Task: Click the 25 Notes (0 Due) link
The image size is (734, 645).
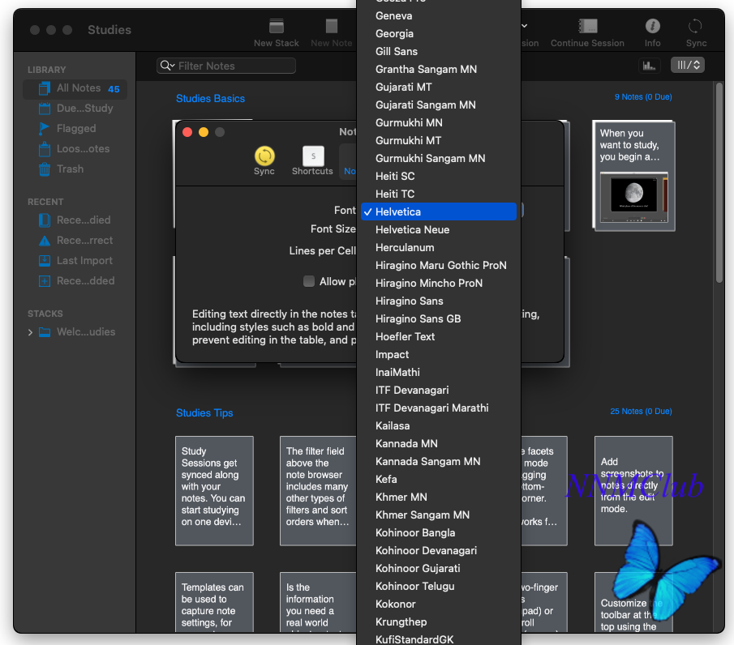Action: [641, 411]
